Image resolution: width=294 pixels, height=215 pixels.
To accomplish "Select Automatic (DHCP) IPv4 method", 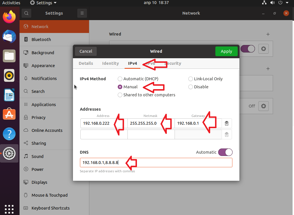I will pos(120,79).
